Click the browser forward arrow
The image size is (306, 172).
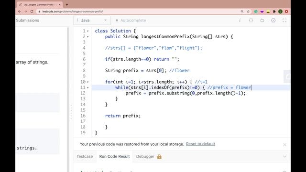(25, 11)
